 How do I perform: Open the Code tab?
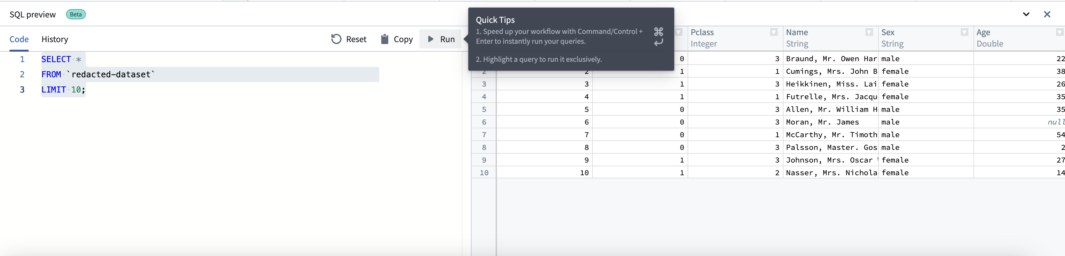coord(19,39)
